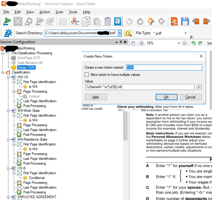Open the View menu
The width and height of the screenshot is (212, 200).
30,12
